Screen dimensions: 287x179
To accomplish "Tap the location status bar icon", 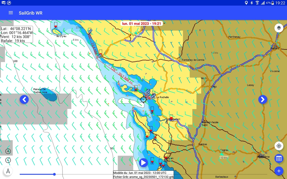I will (246, 3).
